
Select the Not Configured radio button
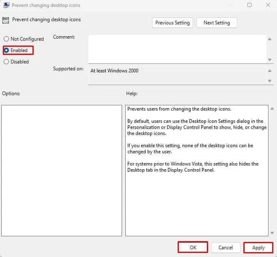tap(6, 39)
